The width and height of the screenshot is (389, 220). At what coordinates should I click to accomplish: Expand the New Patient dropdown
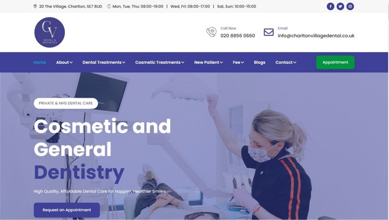(x=209, y=63)
